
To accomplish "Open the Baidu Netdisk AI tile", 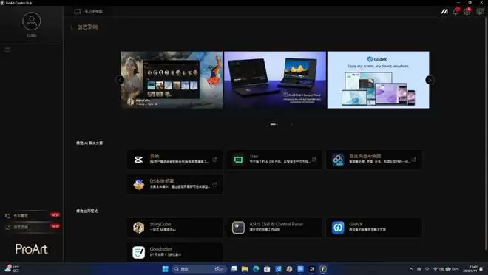I will [x=374, y=160].
